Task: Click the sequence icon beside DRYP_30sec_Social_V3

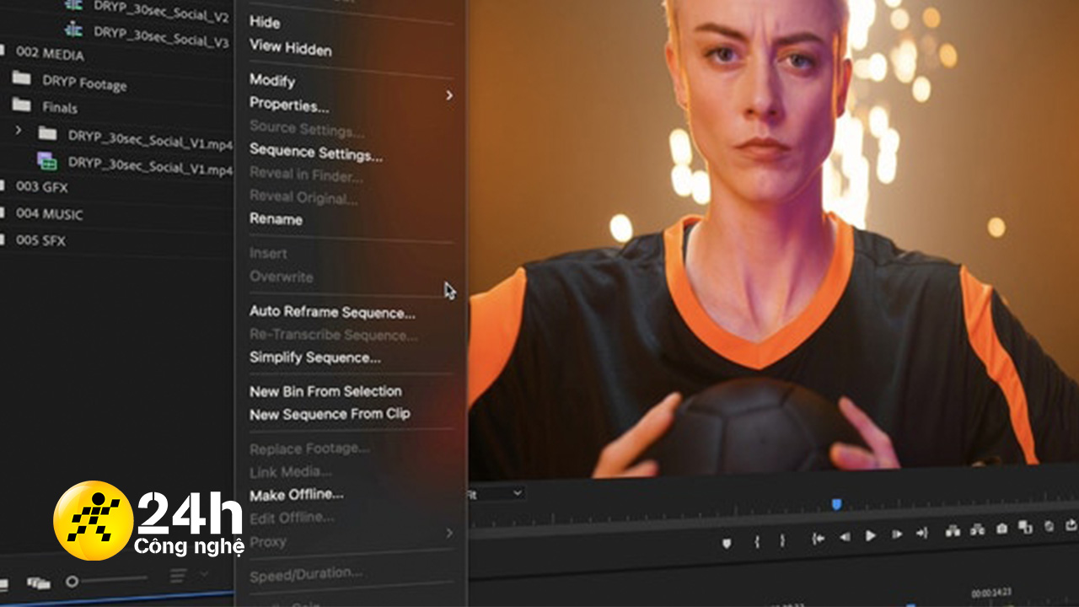Action: (x=73, y=30)
